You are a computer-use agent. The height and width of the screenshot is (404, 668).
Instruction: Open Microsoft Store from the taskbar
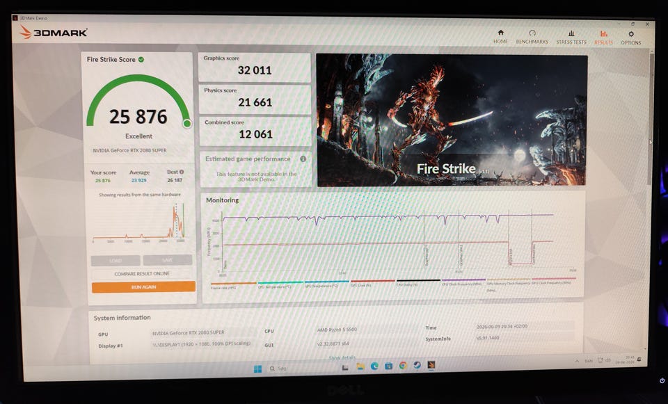(x=388, y=366)
